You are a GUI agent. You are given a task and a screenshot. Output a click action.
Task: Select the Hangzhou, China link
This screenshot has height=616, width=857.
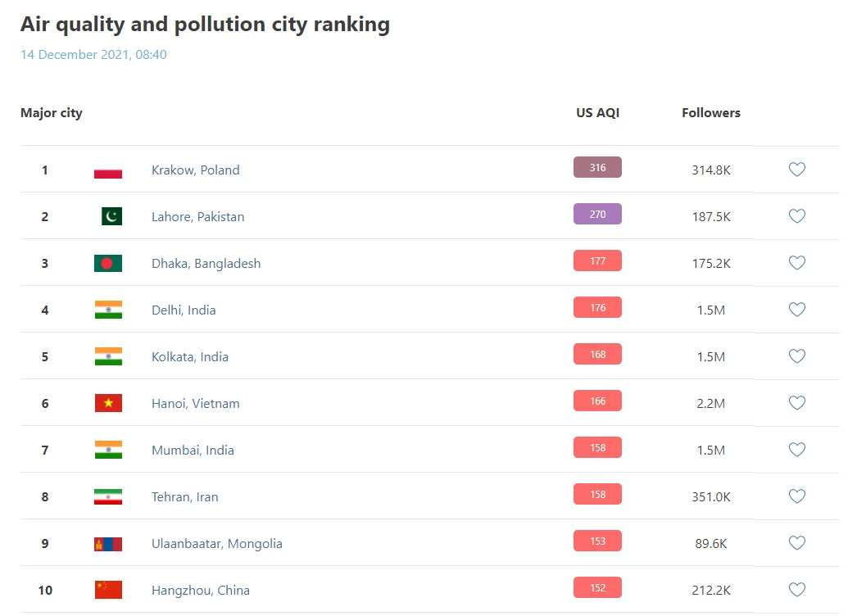pos(201,590)
